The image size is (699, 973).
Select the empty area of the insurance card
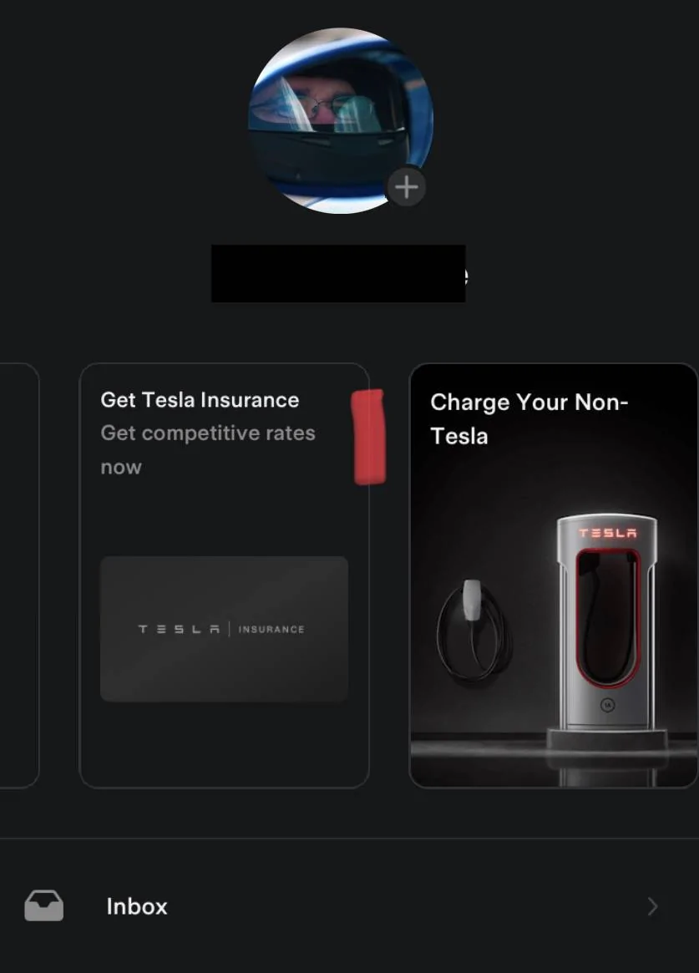point(224,745)
